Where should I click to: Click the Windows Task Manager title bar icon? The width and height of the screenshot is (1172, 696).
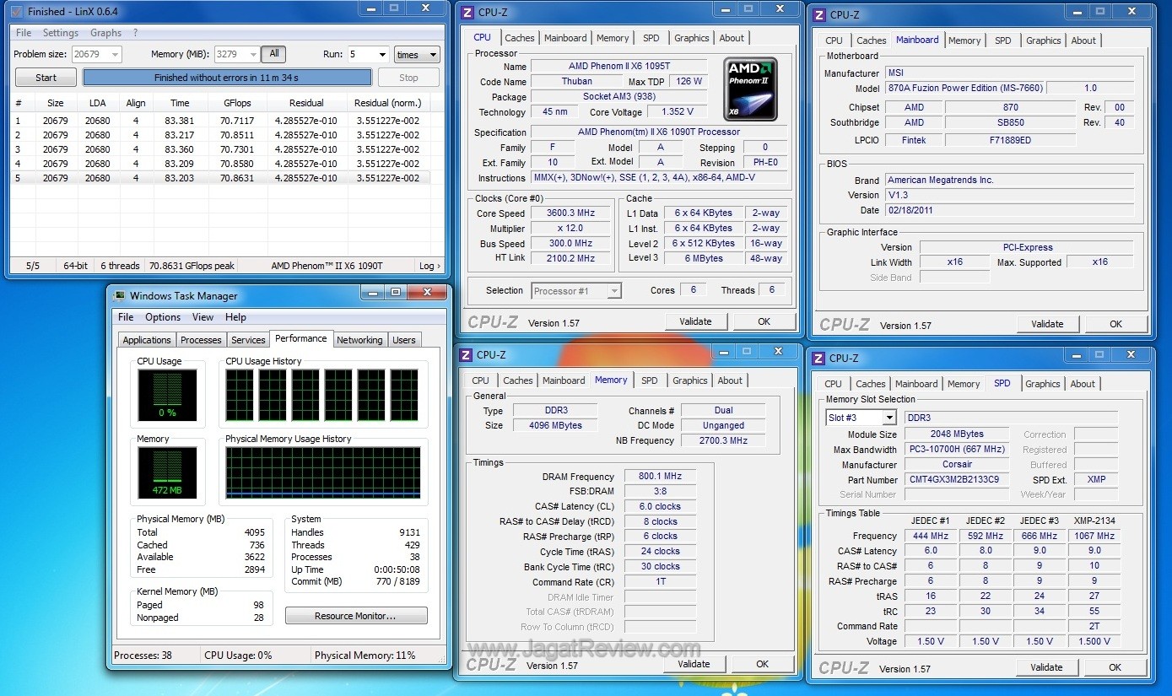point(120,296)
